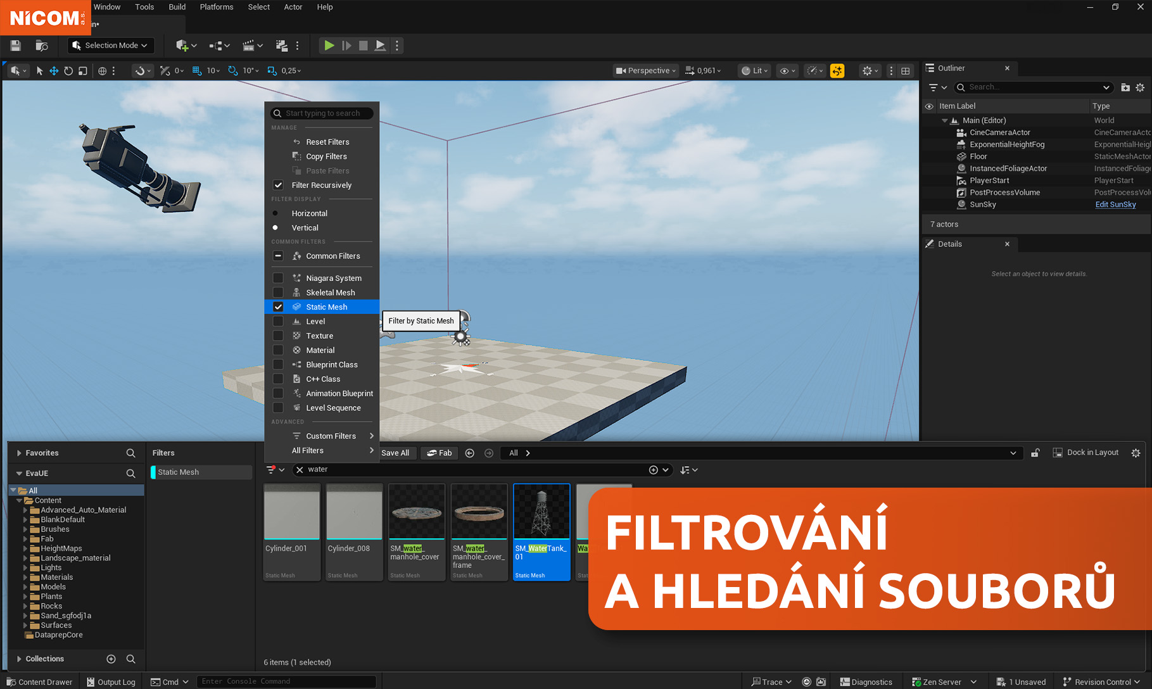Add a new collection with plus icon

pos(111,659)
